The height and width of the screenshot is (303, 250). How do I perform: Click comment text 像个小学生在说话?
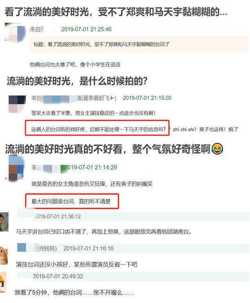(x=100, y=64)
